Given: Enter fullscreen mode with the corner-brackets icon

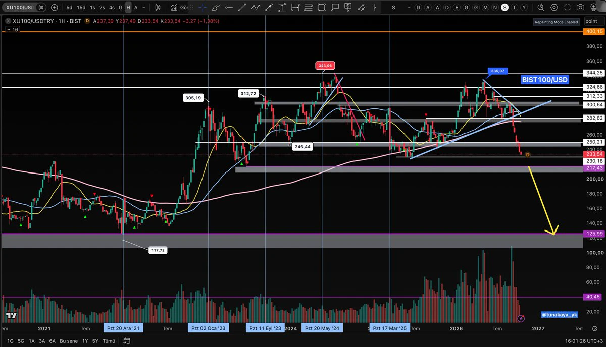Looking at the screenshot, I should pyautogui.click(x=567, y=8).
